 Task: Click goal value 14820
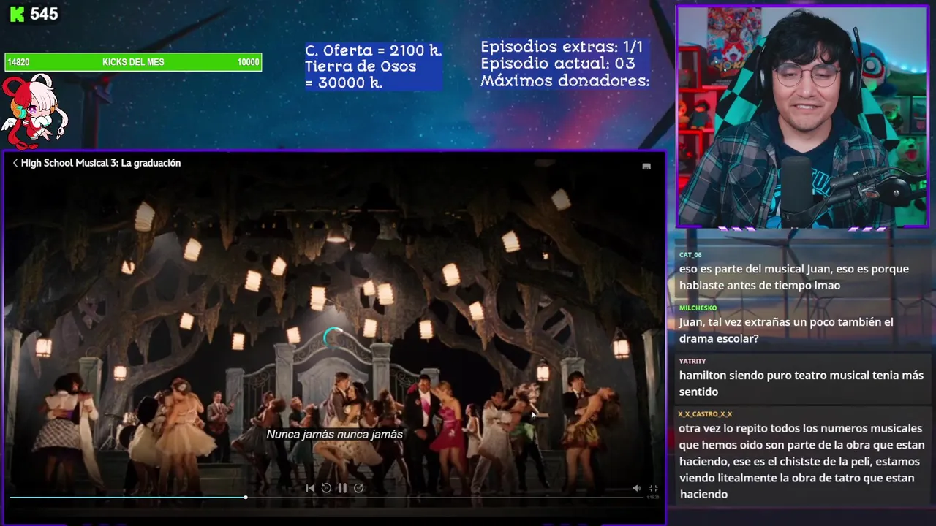[18, 62]
